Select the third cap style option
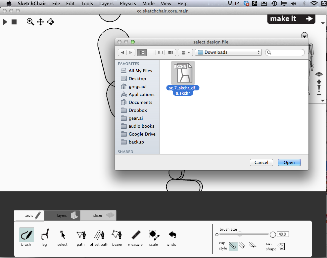Image resolution: width=327 pixels, height=258 pixels. (x=253, y=245)
